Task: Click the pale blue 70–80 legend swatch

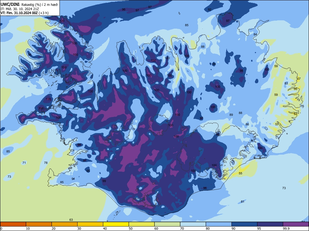Action: 193,224
